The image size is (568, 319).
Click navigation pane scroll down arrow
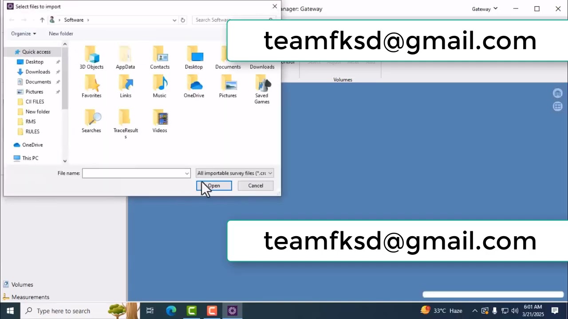tap(65, 161)
